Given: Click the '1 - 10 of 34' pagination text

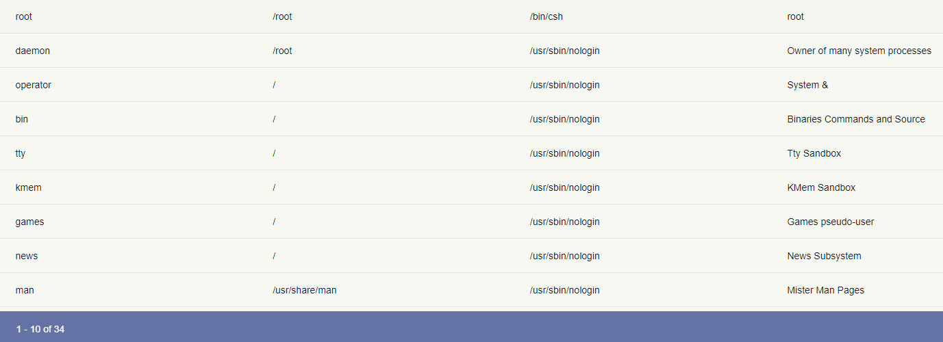Looking at the screenshot, I should [x=40, y=329].
